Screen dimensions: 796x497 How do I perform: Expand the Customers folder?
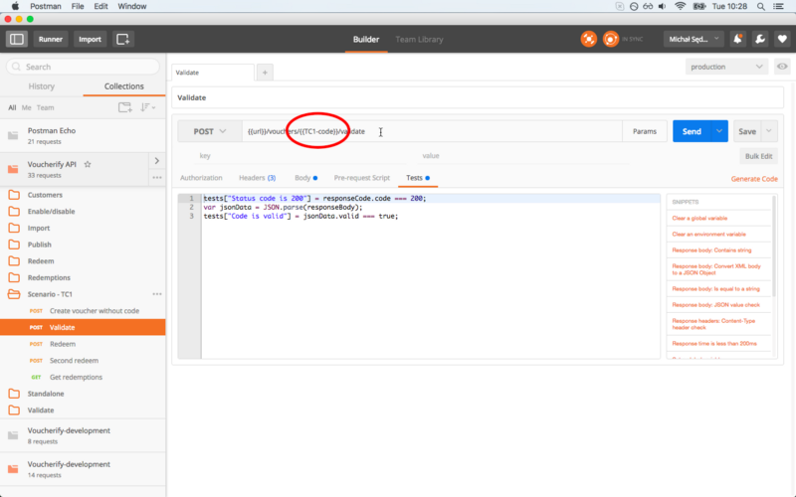click(83, 195)
